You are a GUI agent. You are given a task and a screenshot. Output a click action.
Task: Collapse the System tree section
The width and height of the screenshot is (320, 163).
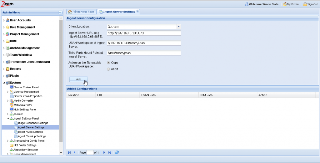[4, 83]
